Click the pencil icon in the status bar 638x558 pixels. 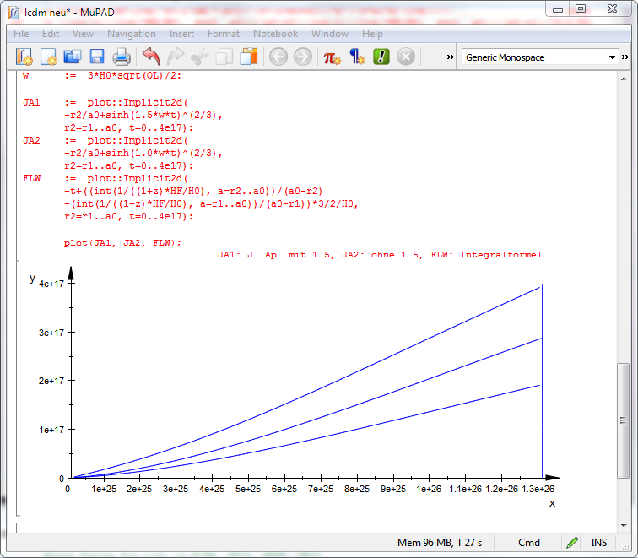[x=572, y=543]
